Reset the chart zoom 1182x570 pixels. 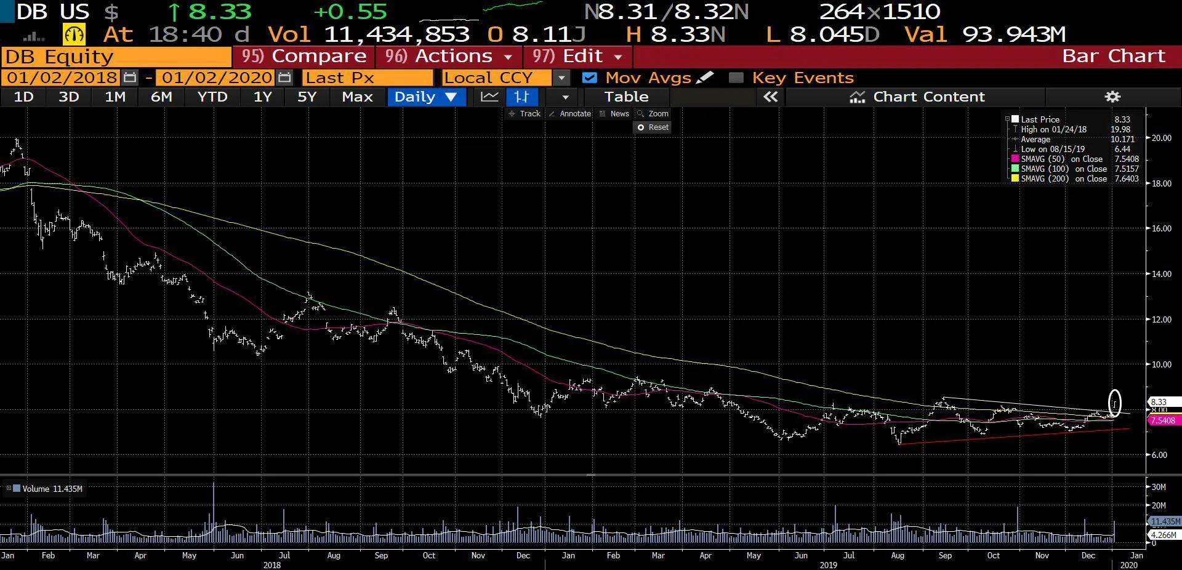click(653, 127)
